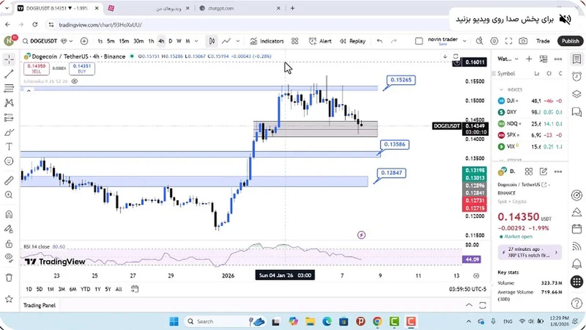Select the brush drawing tool

click(9, 132)
